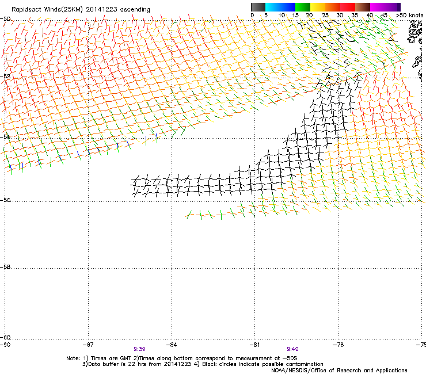Screen dimensions: 426x374
Task: Click the -81 longitude axis label
Action: point(255,345)
